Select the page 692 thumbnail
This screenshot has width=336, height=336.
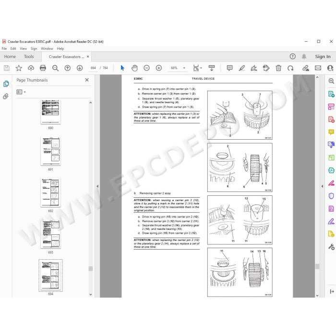tap(50, 192)
